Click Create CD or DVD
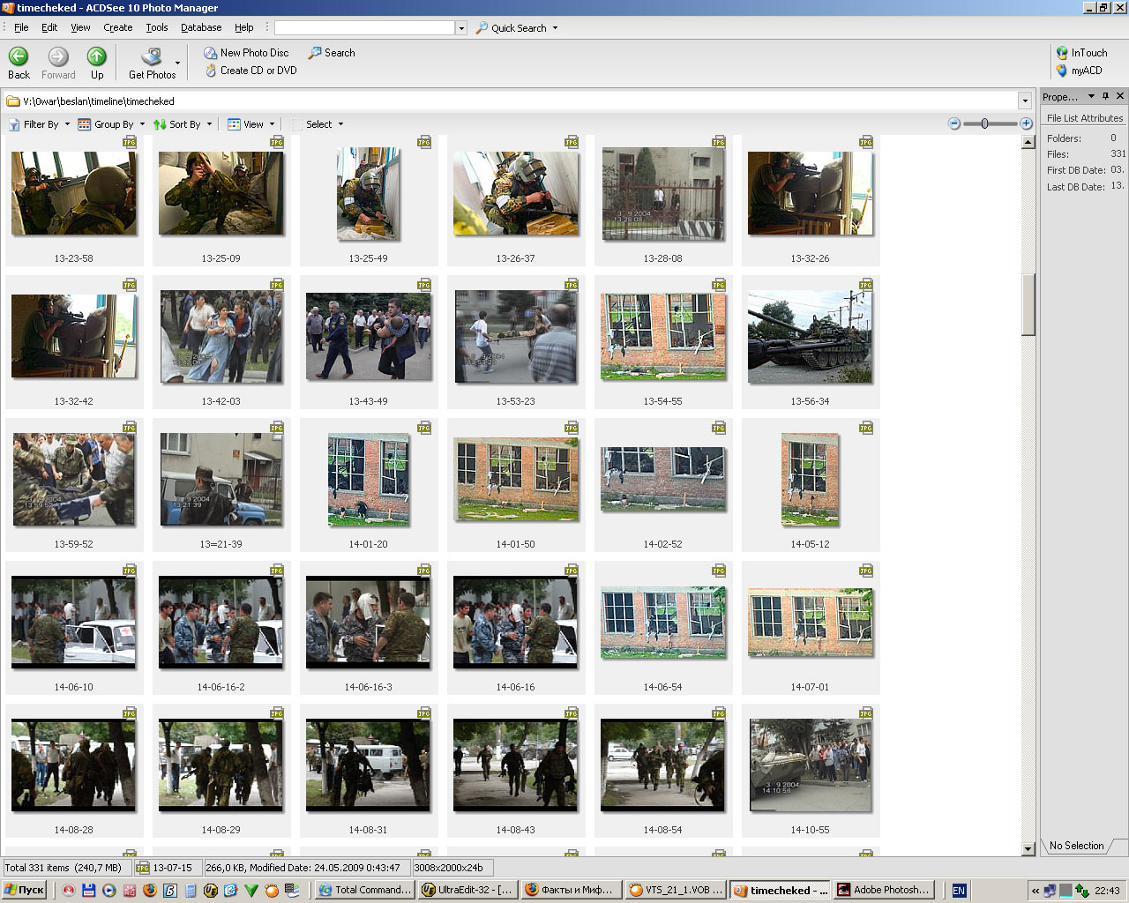The height and width of the screenshot is (903, 1129). click(250, 71)
